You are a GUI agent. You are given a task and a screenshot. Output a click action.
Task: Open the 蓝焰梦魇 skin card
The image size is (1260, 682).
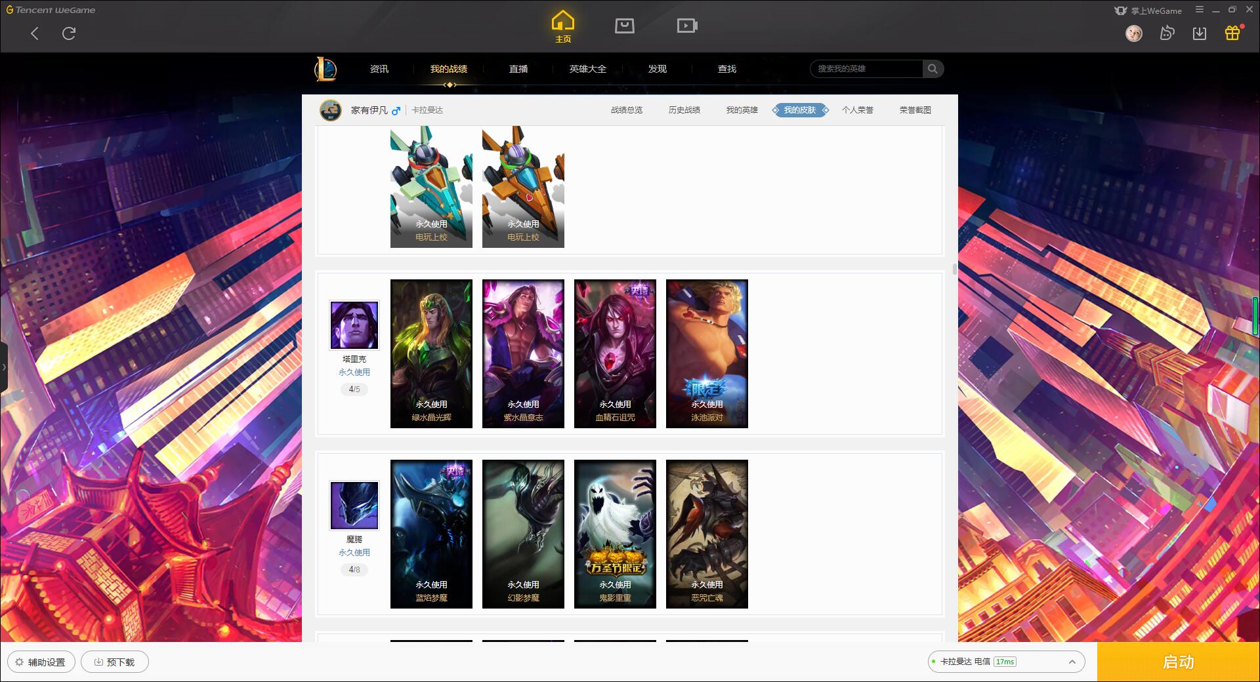click(431, 534)
